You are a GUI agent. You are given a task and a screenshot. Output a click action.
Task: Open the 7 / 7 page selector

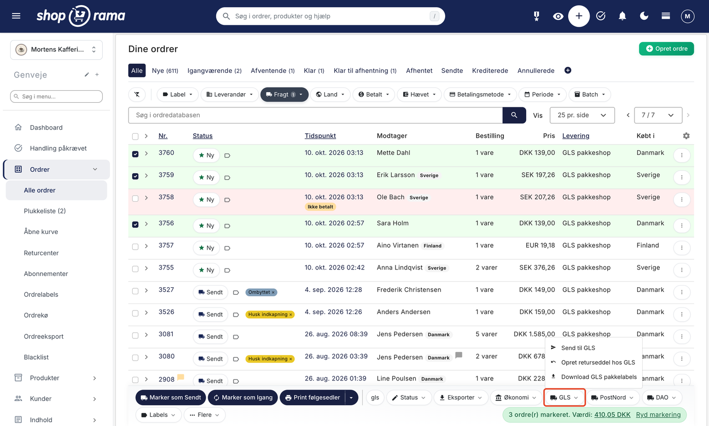(x=658, y=115)
